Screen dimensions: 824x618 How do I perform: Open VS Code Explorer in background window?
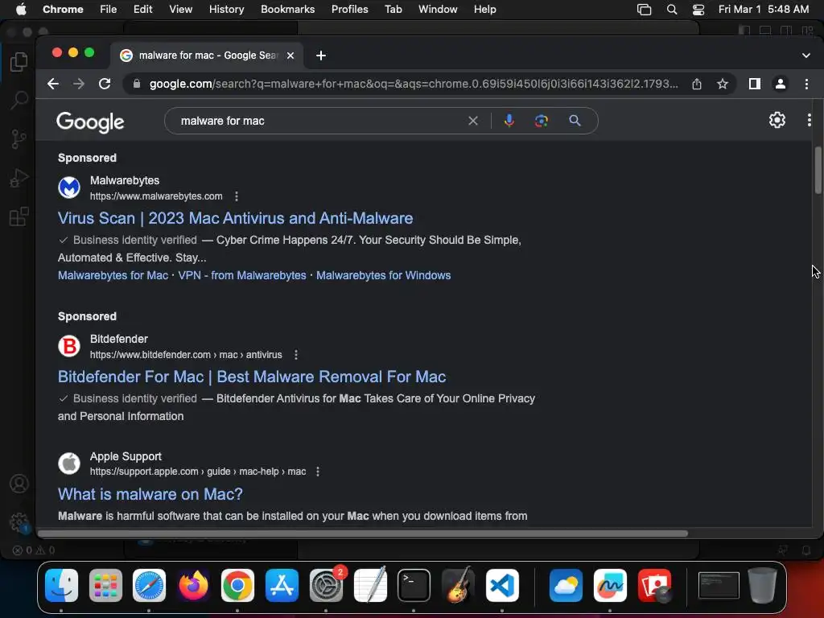19,62
